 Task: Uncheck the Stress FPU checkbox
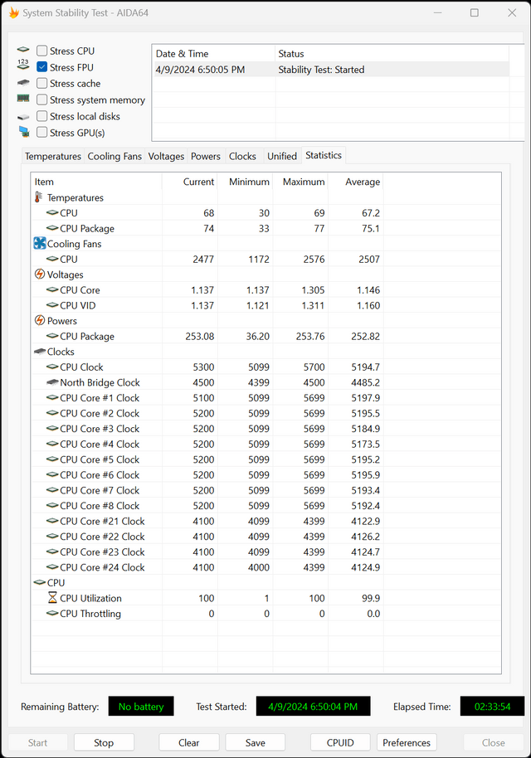[42, 67]
